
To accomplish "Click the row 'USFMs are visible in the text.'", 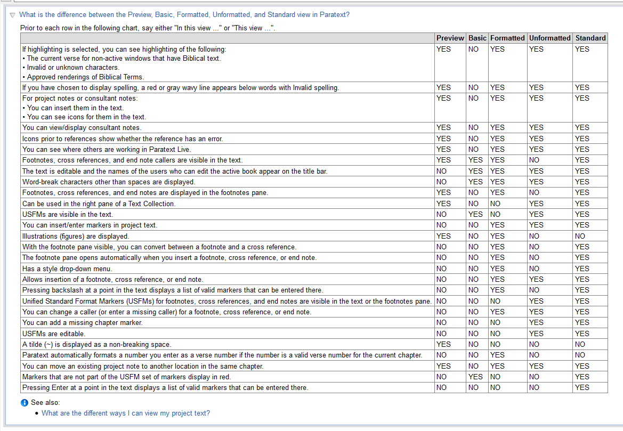I will click(314, 215).
